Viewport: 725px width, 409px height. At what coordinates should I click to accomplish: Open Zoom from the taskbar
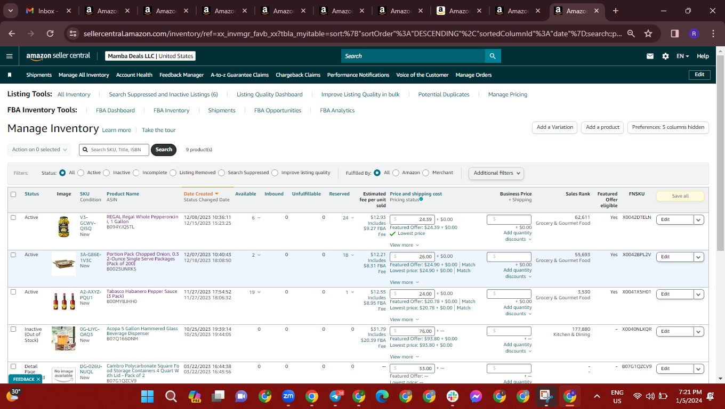click(288, 396)
